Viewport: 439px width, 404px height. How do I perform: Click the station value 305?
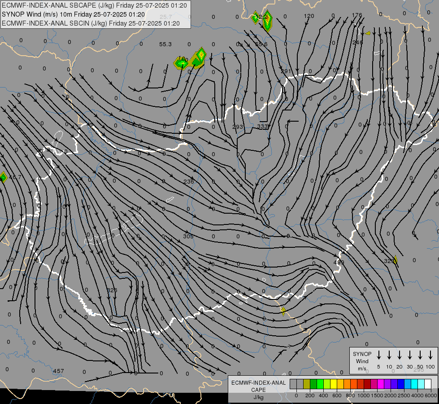pos(188,237)
